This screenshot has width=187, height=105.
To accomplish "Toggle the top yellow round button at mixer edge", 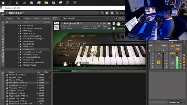I will (184, 55).
